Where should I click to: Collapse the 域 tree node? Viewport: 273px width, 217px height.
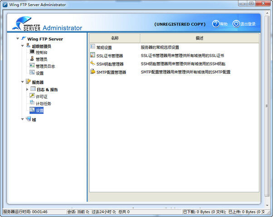(23, 119)
